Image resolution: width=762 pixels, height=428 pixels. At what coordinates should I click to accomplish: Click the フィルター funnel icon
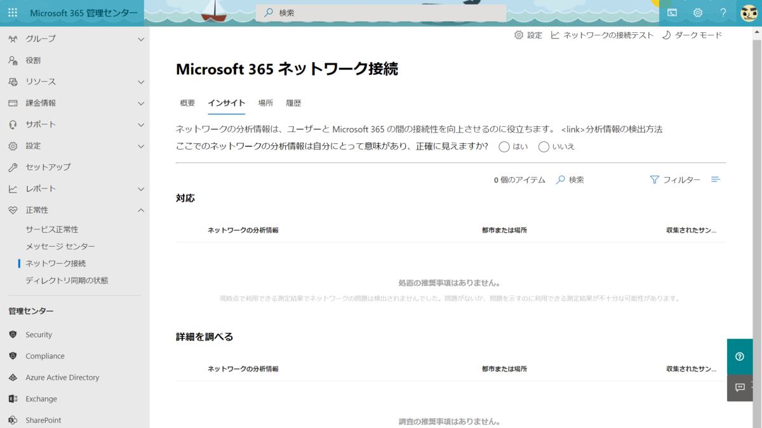(655, 180)
